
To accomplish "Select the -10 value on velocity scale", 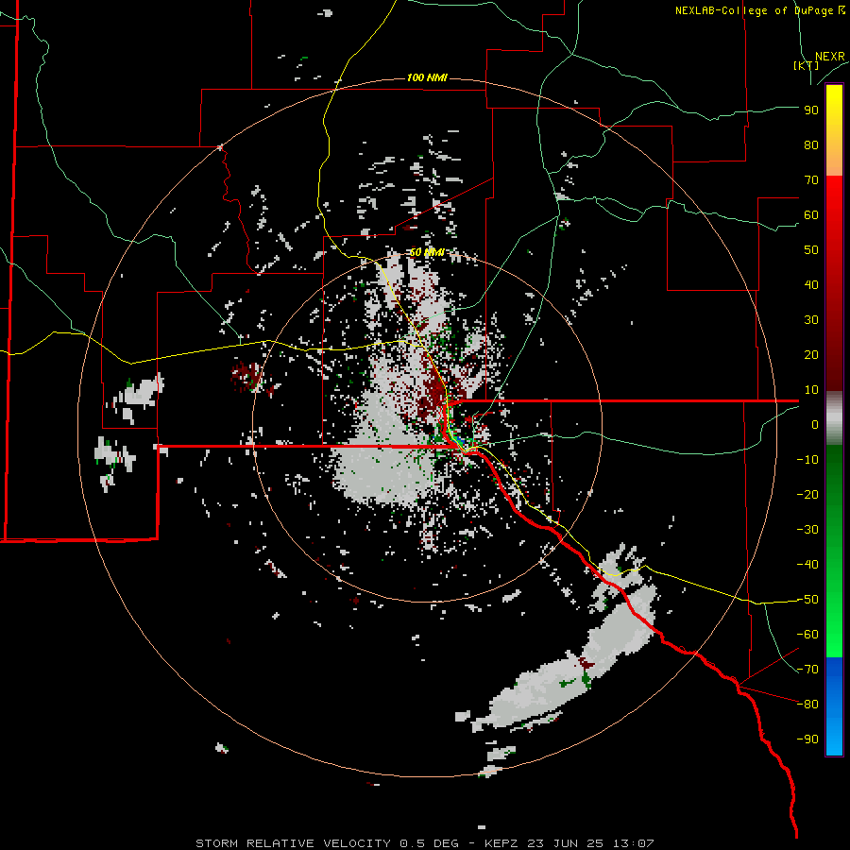I will point(807,460).
